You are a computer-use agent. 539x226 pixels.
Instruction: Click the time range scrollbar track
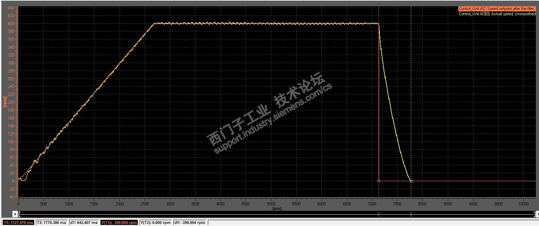pyautogui.click(x=277, y=214)
